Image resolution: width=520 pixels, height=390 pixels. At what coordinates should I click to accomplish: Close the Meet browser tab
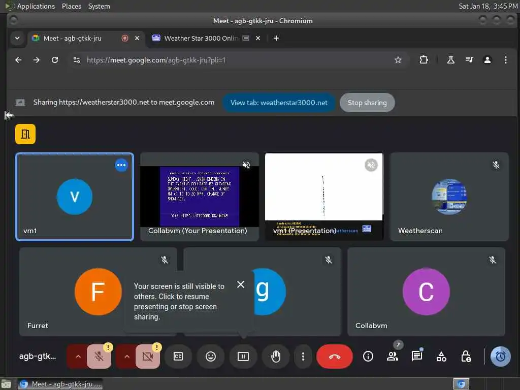[x=137, y=38]
